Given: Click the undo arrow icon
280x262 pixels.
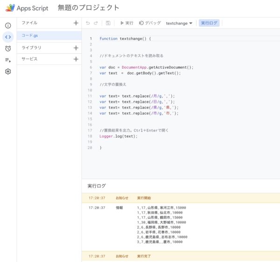Looking at the screenshot, I should click(88, 23).
